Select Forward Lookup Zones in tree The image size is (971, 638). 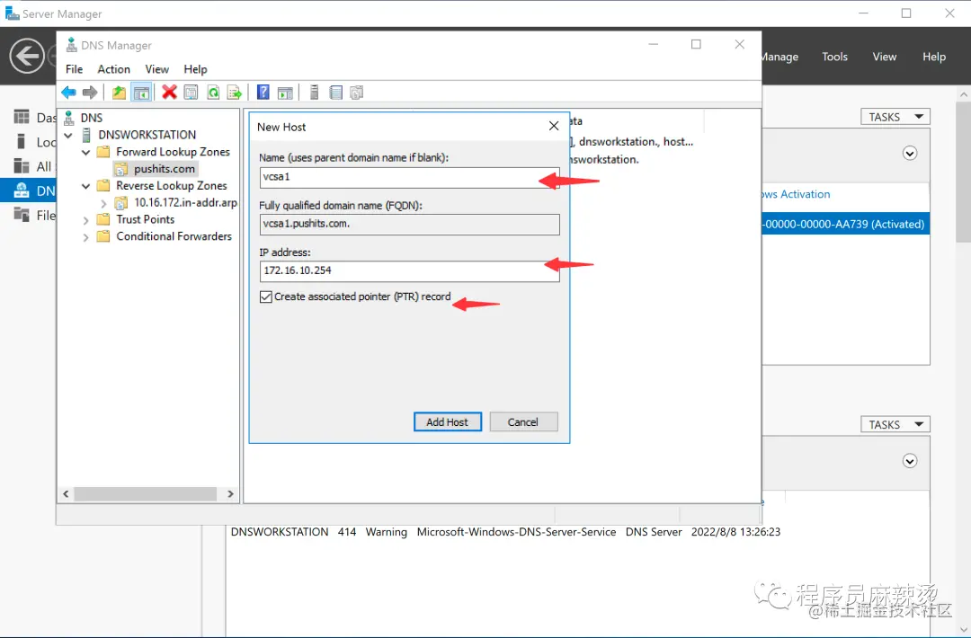pyautogui.click(x=173, y=152)
